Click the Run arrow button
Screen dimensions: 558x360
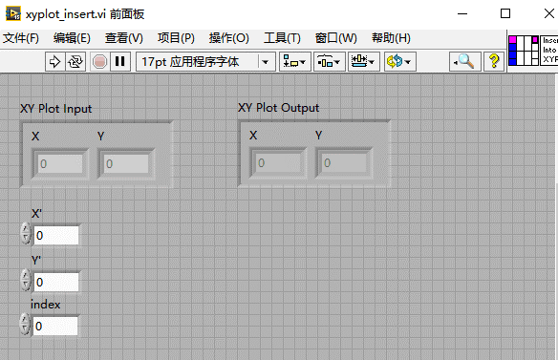pyautogui.click(x=55, y=62)
